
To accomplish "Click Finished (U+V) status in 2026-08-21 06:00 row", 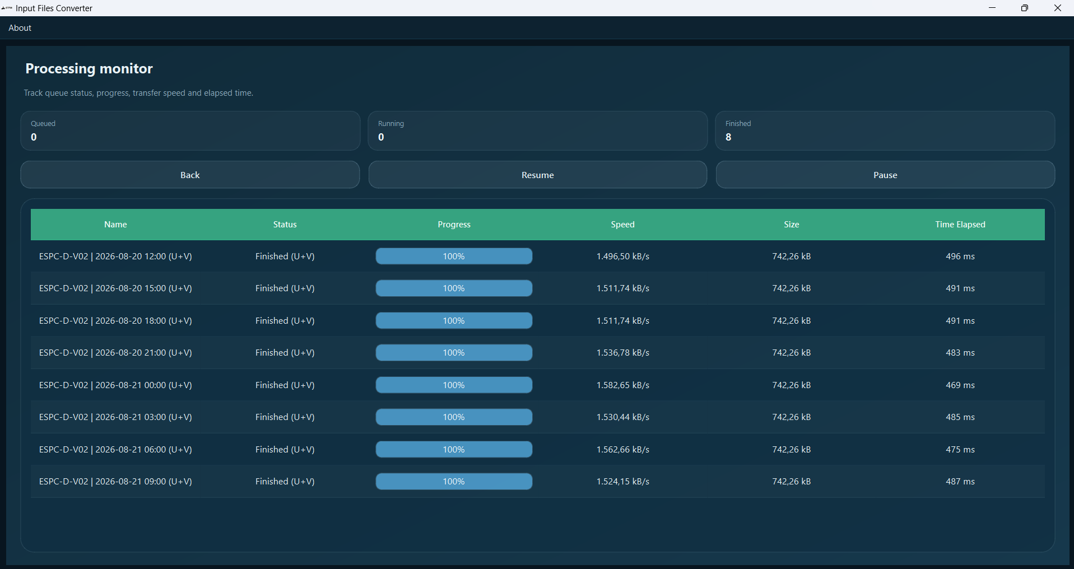I will (x=285, y=450).
